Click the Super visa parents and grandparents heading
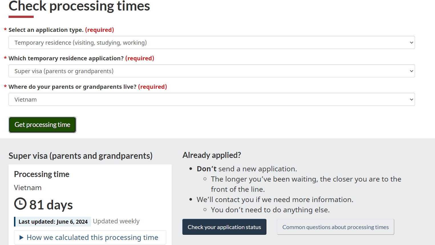The width and height of the screenshot is (435, 245). (80, 156)
